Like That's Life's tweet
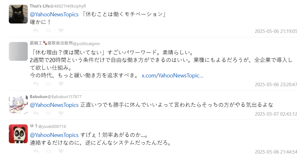Screen dimensions: 297x157 point(61,31)
